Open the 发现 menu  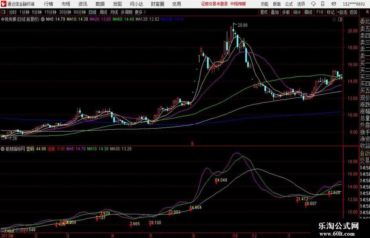[117, 4]
